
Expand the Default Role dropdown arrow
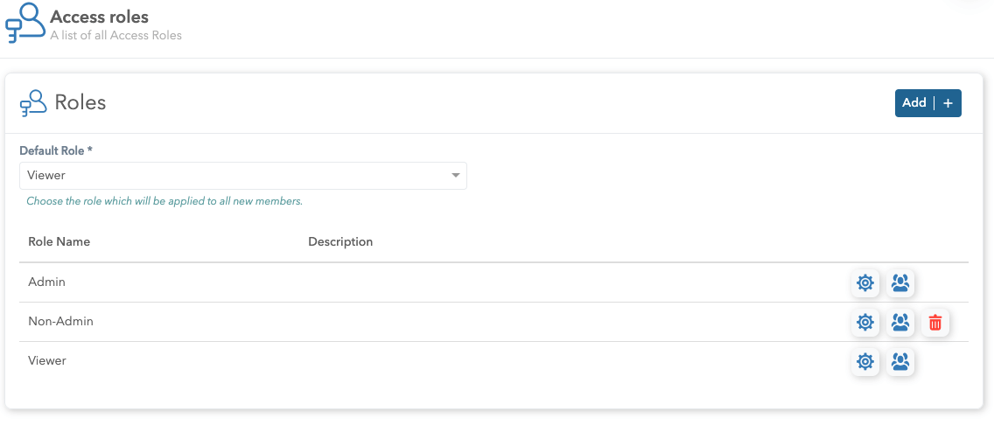click(x=455, y=176)
